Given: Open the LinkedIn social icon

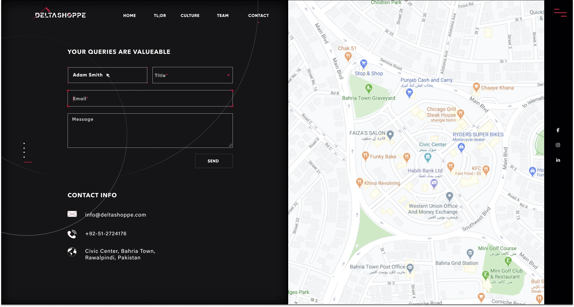Looking at the screenshot, I should tap(558, 160).
